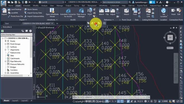Open the Data Link tool

click(148, 13)
